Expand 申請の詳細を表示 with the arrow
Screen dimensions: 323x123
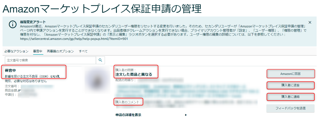[x=186, y=115]
